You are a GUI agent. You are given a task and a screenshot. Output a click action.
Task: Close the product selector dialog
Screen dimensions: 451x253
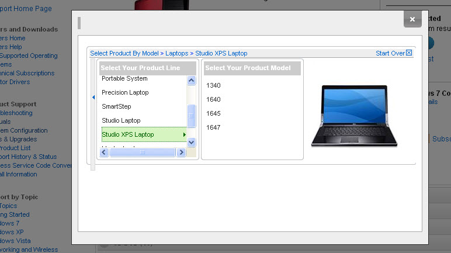click(412, 19)
